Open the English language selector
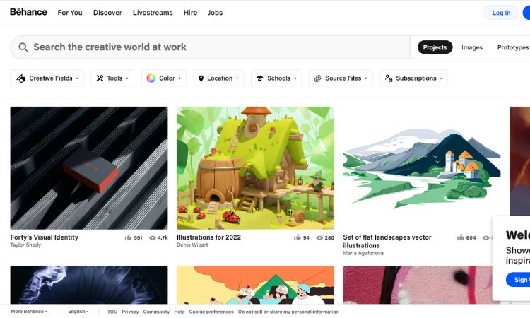The image size is (530, 318). [x=78, y=311]
